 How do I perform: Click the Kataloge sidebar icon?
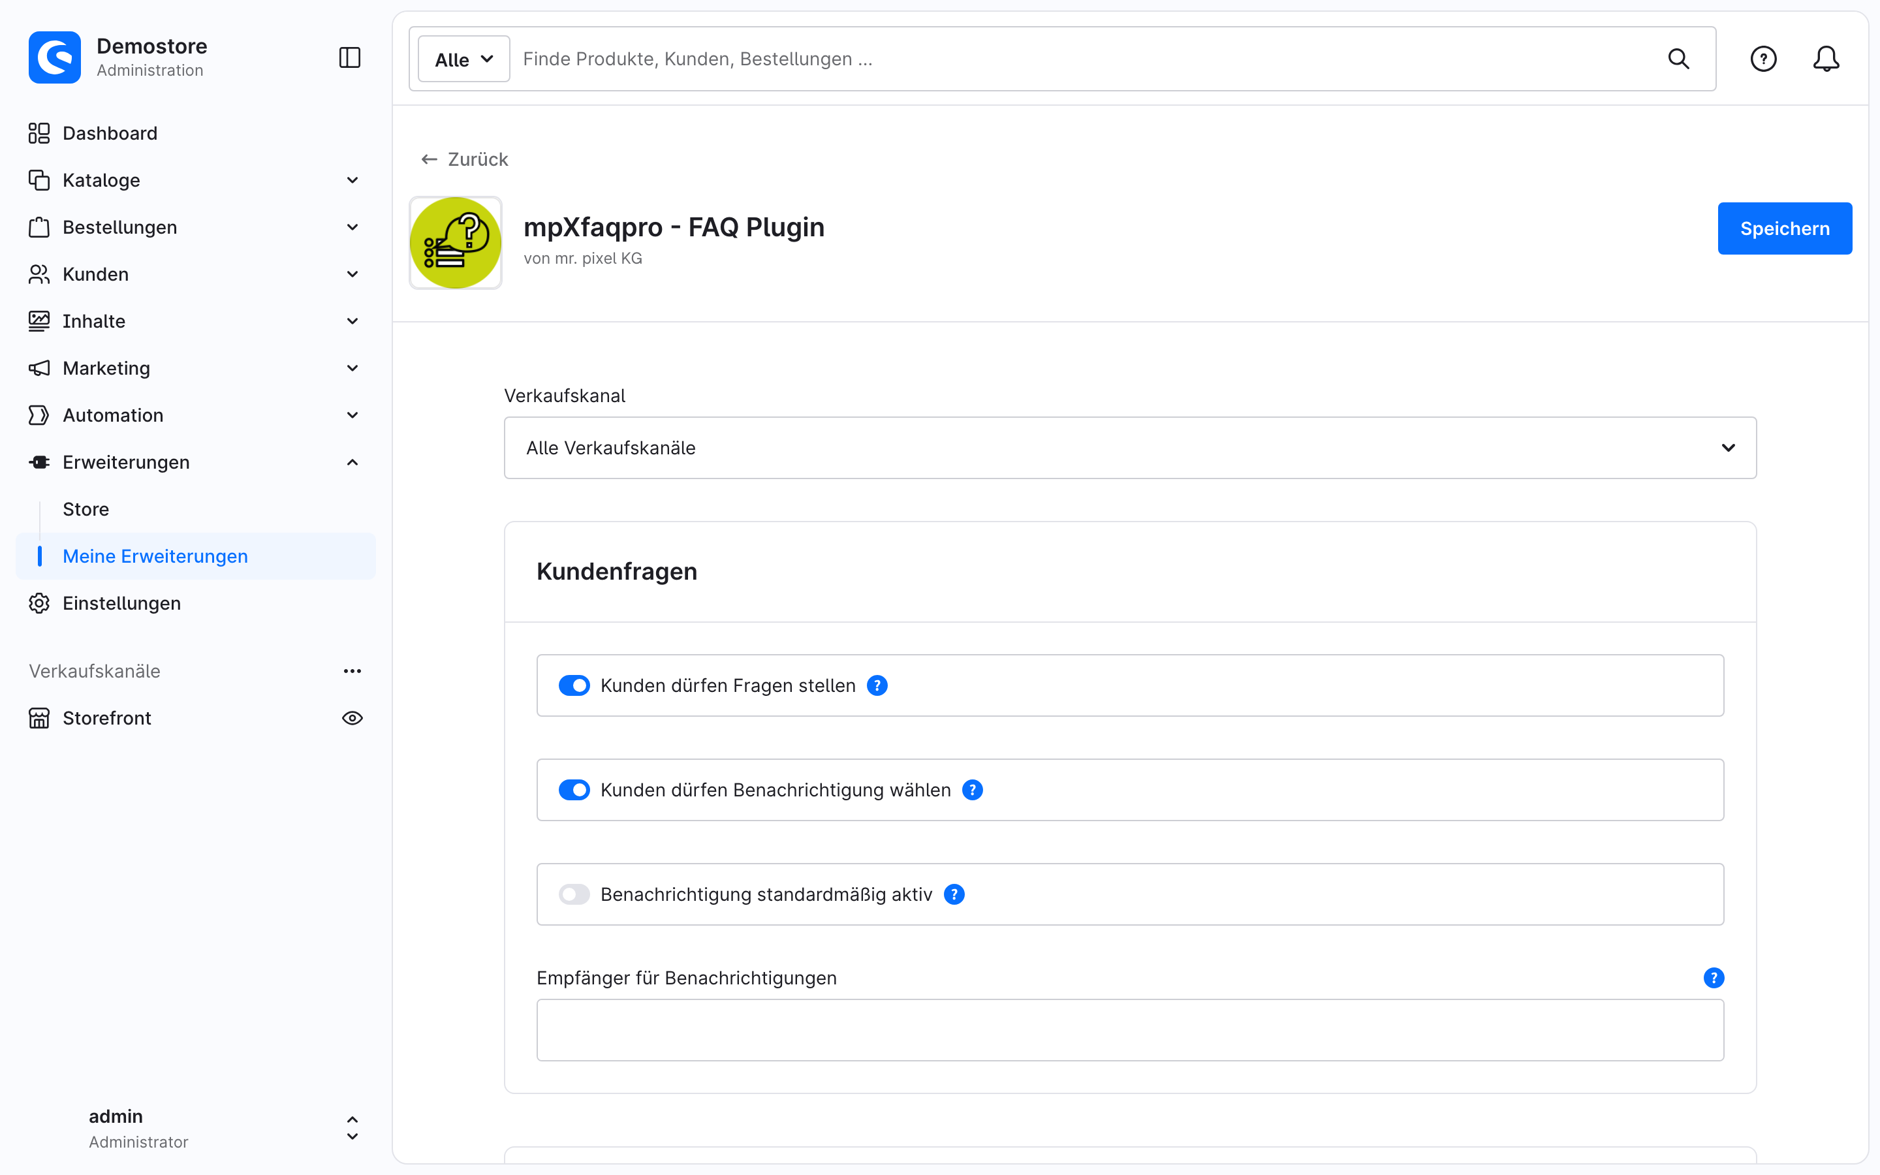[x=39, y=180]
